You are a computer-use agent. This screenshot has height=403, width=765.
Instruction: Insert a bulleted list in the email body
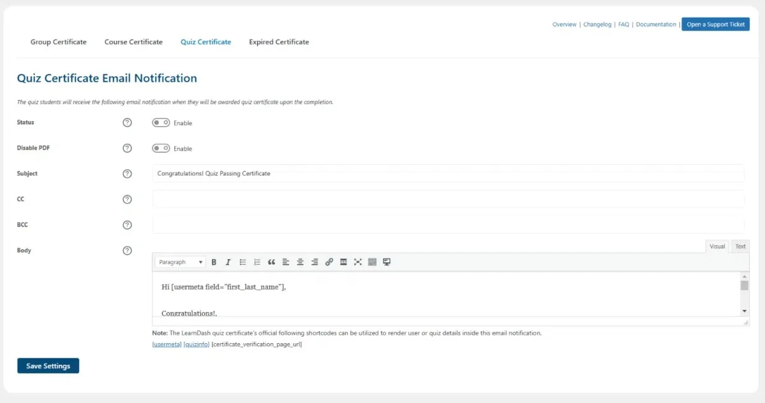242,262
